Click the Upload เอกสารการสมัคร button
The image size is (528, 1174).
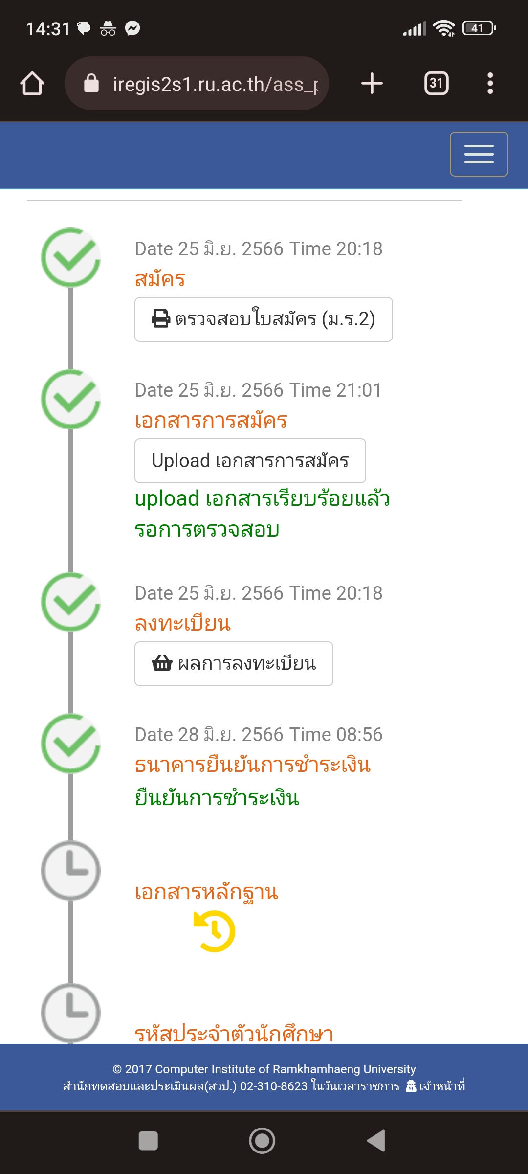point(250,461)
